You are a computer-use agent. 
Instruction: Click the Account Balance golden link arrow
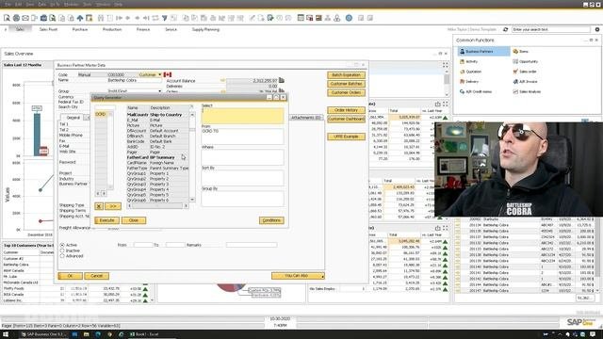(x=222, y=81)
